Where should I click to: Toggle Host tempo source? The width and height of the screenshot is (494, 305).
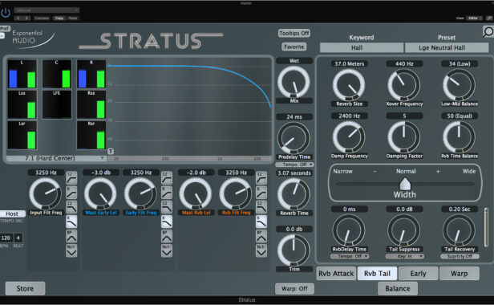(x=13, y=213)
